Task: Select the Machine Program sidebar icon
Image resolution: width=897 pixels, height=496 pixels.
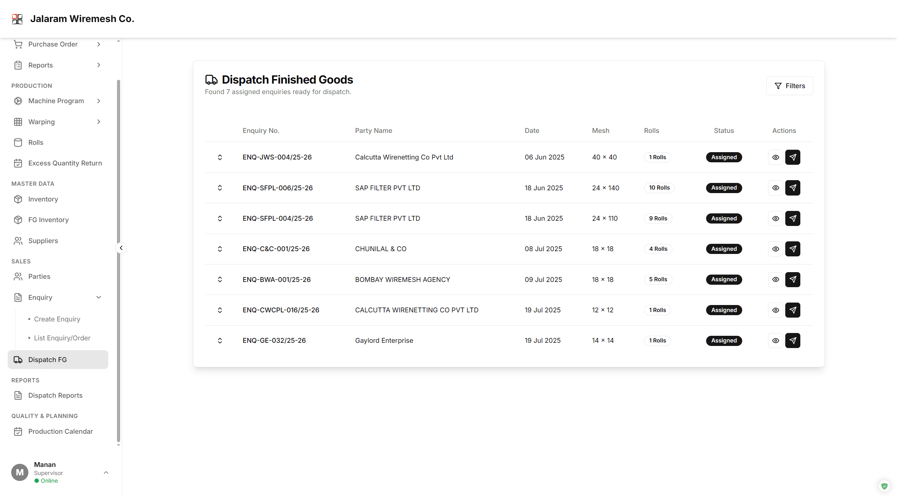Action: click(x=18, y=101)
